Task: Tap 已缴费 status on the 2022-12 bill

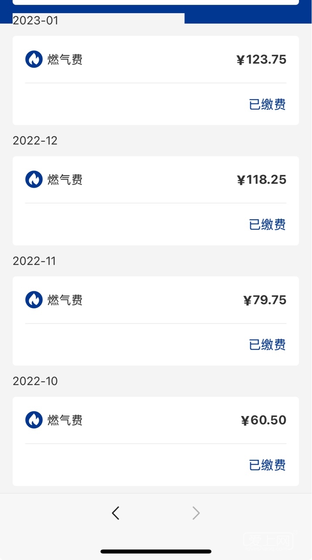Action: click(x=267, y=224)
